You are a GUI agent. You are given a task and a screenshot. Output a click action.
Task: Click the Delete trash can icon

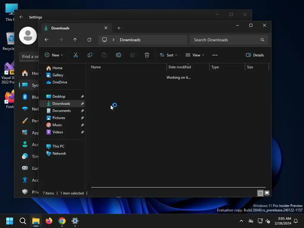click(147, 55)
